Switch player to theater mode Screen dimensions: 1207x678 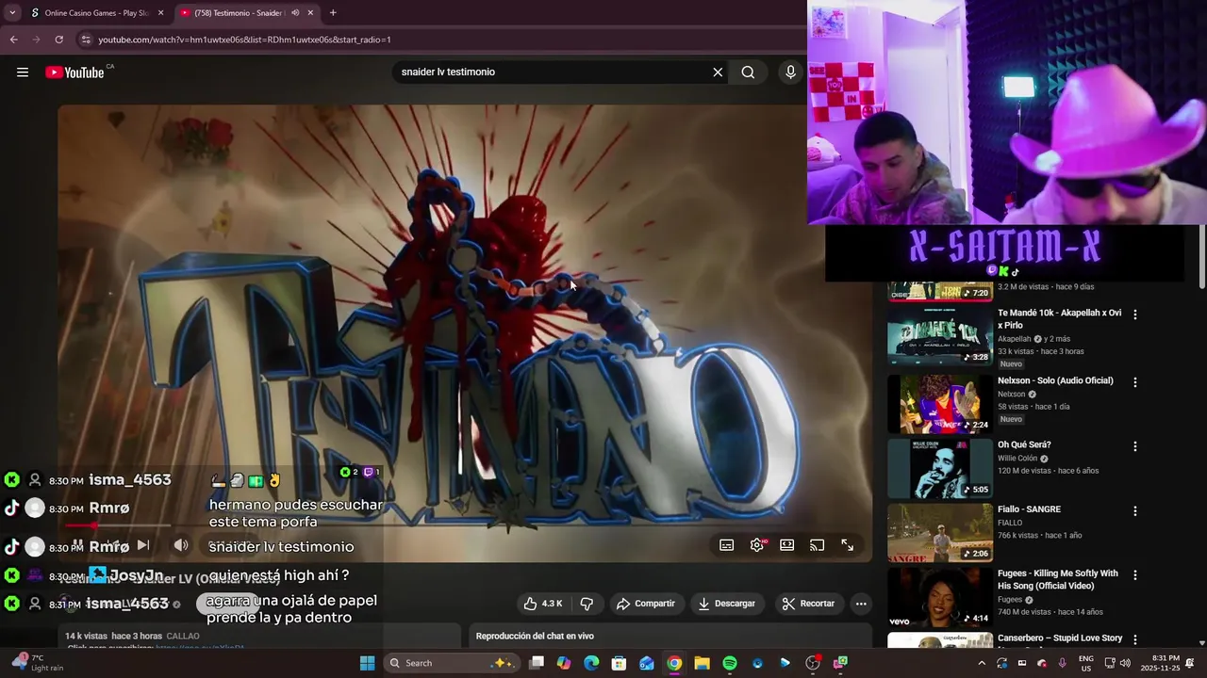coord(787,545)
